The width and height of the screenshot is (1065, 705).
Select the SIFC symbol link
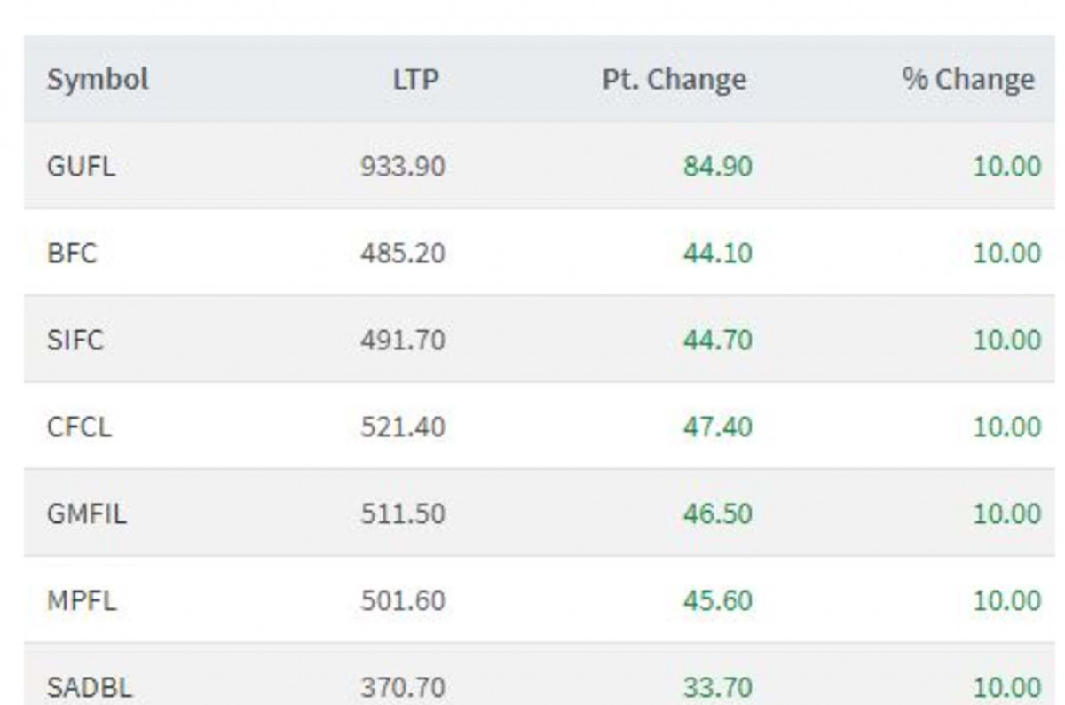75,340
